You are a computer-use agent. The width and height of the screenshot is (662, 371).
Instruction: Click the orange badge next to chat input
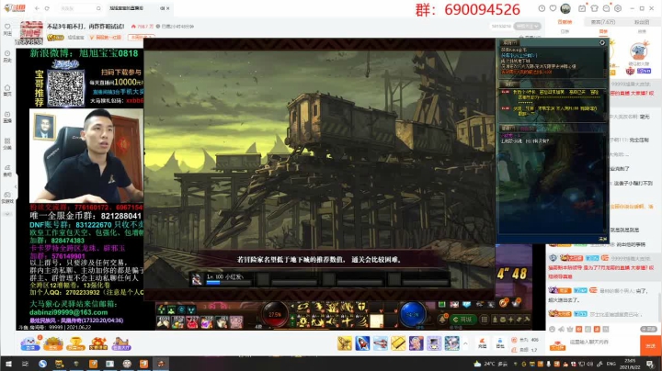coord(557,345)
